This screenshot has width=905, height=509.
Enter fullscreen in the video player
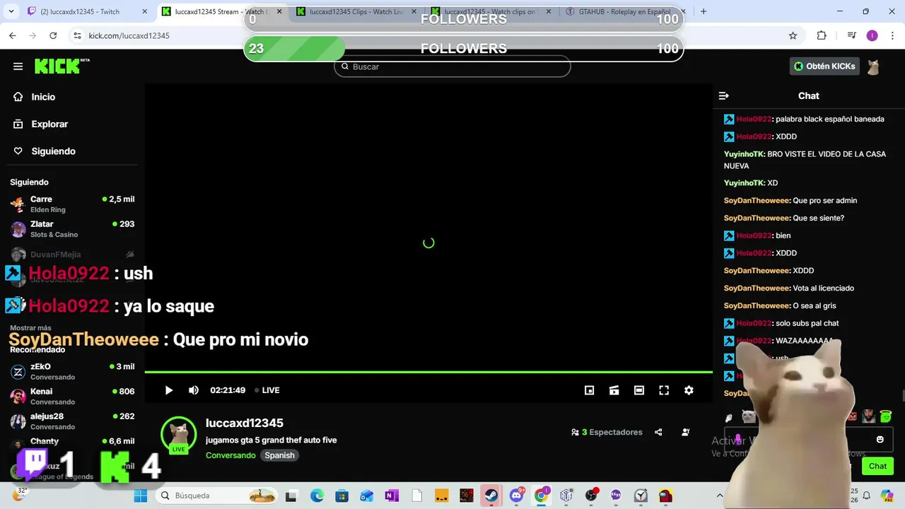pyautogui.click(x=664, y=390)
